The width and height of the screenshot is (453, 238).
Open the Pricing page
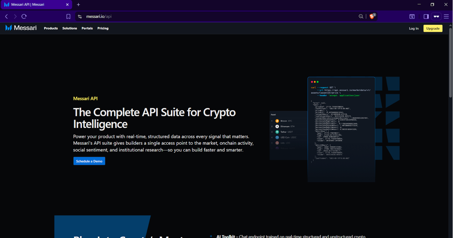tap(103, 28)
